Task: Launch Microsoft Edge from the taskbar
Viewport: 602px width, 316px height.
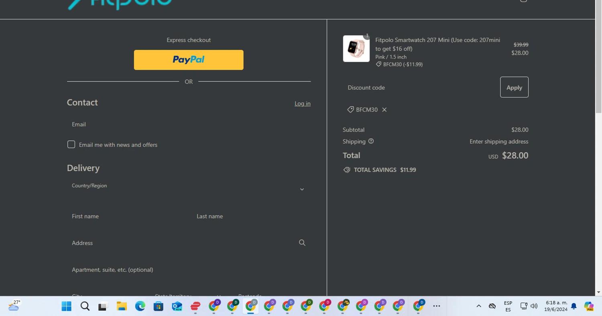Action: coord(140,306)
